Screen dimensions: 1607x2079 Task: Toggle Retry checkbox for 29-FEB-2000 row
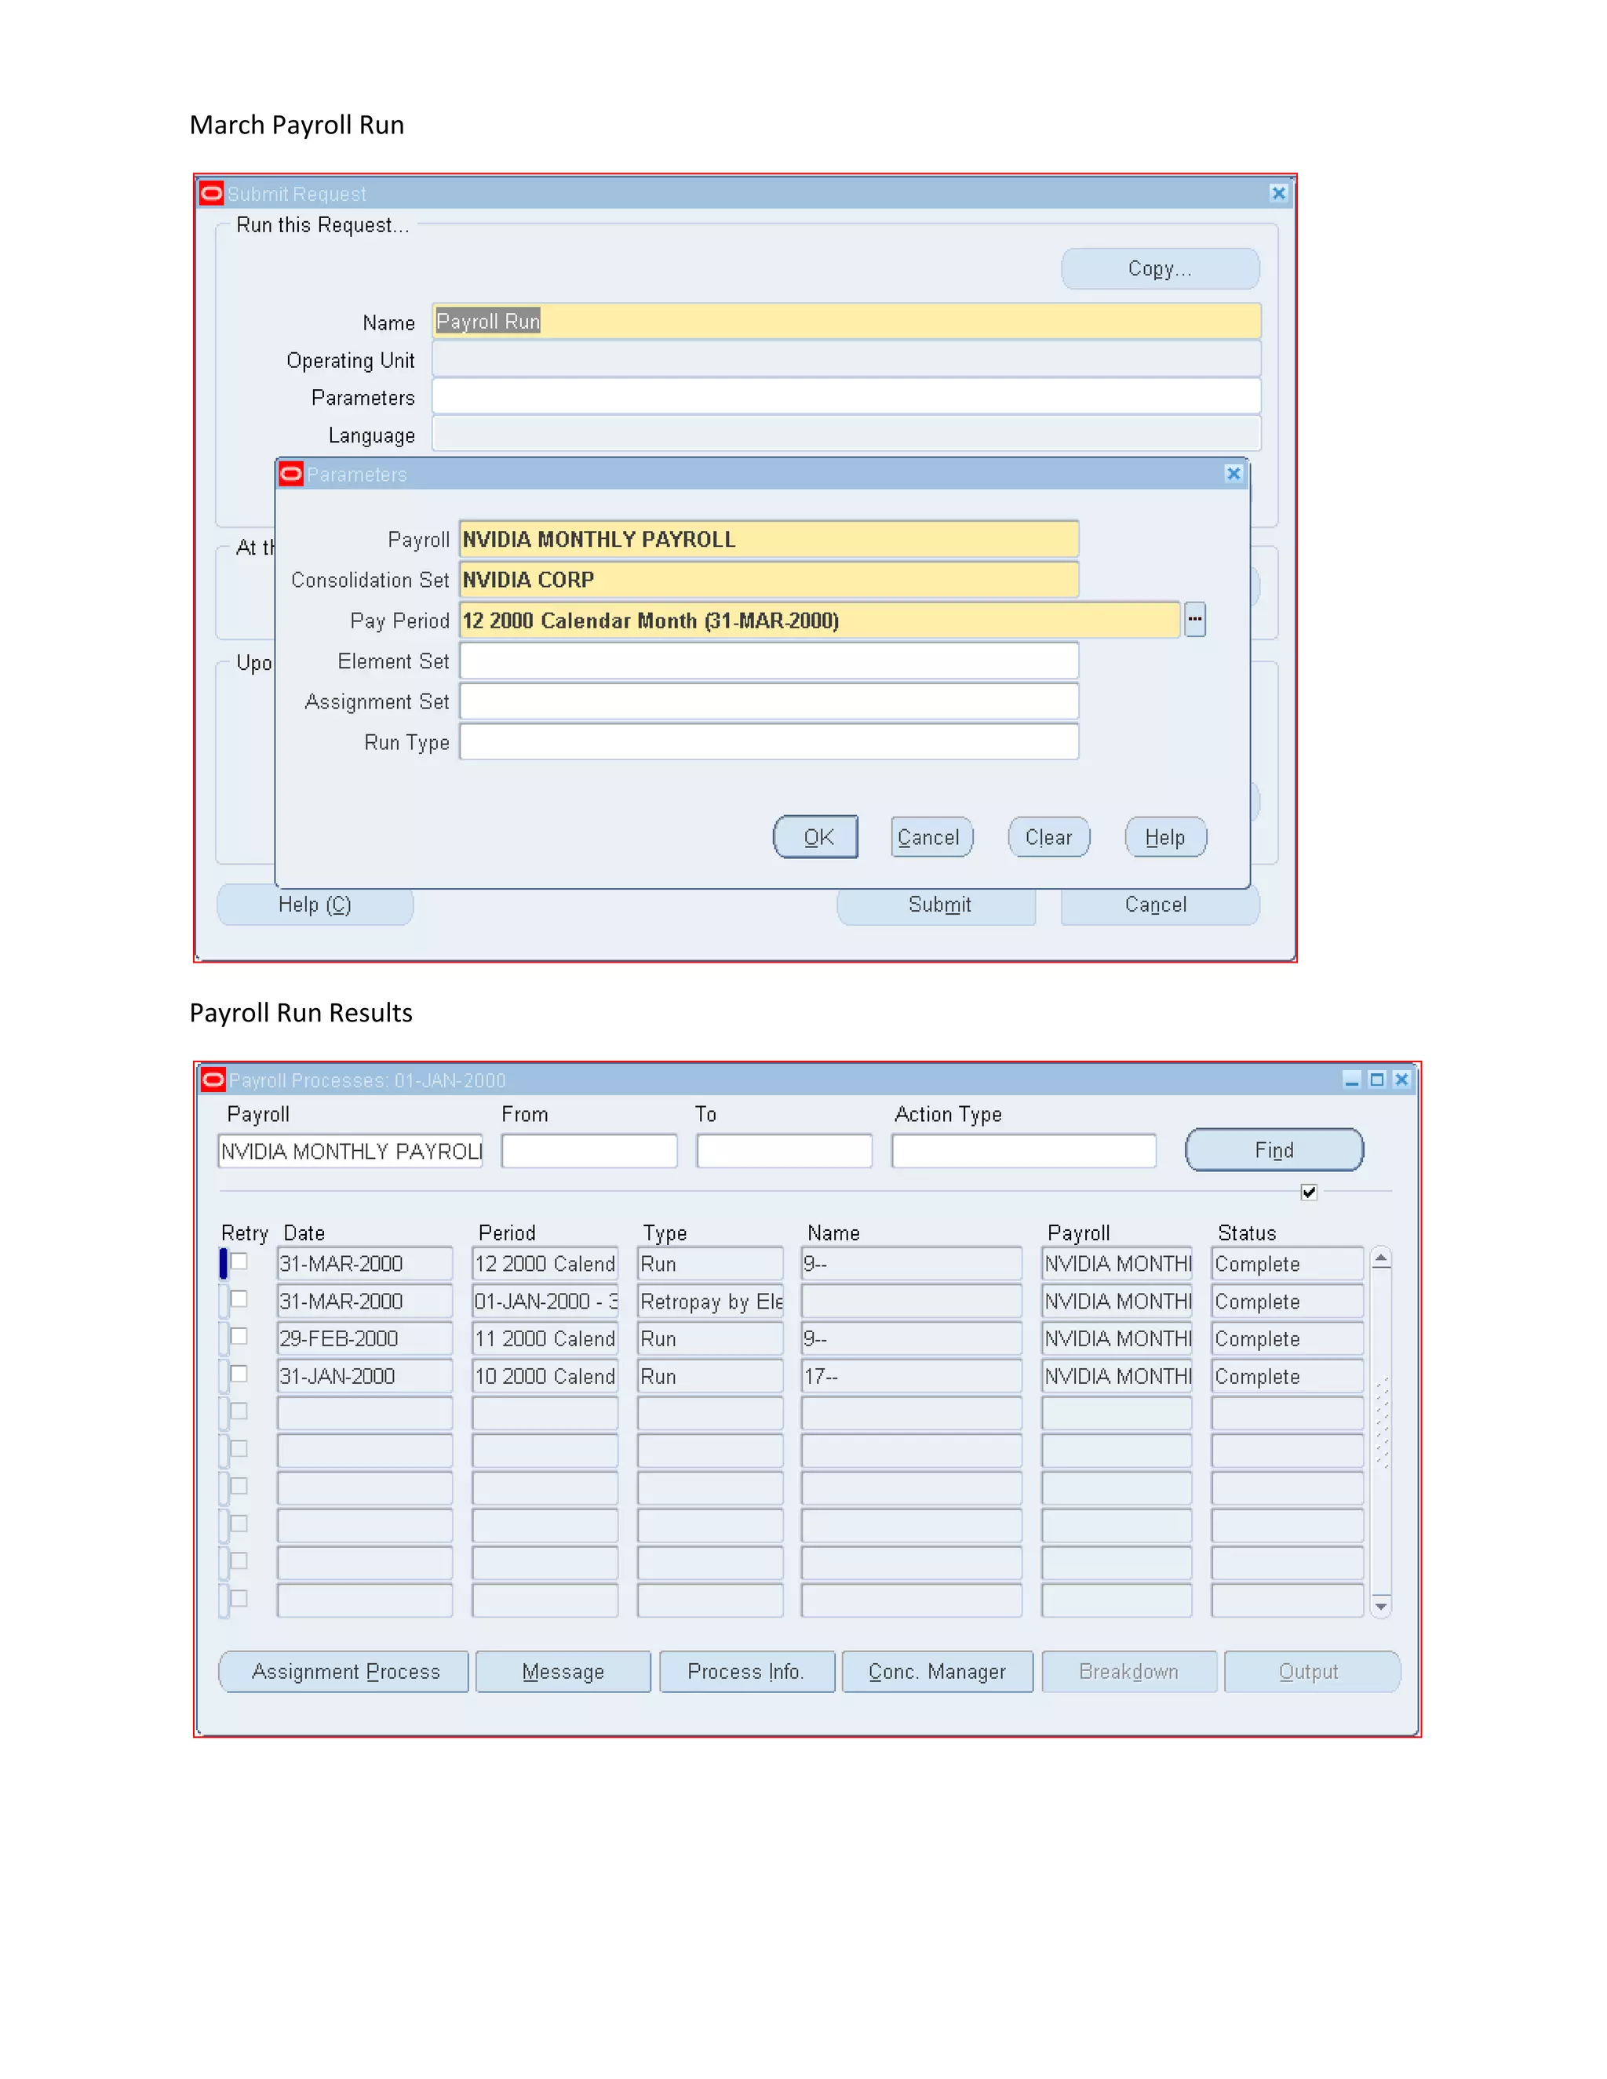pyautogui.click(x=239, y=1337)
